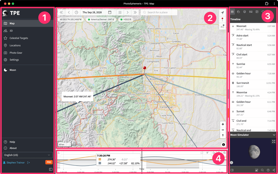The width and height of the screenshot is (278, 174).
Task: Click the PRO badge
Action: (49, 162)
